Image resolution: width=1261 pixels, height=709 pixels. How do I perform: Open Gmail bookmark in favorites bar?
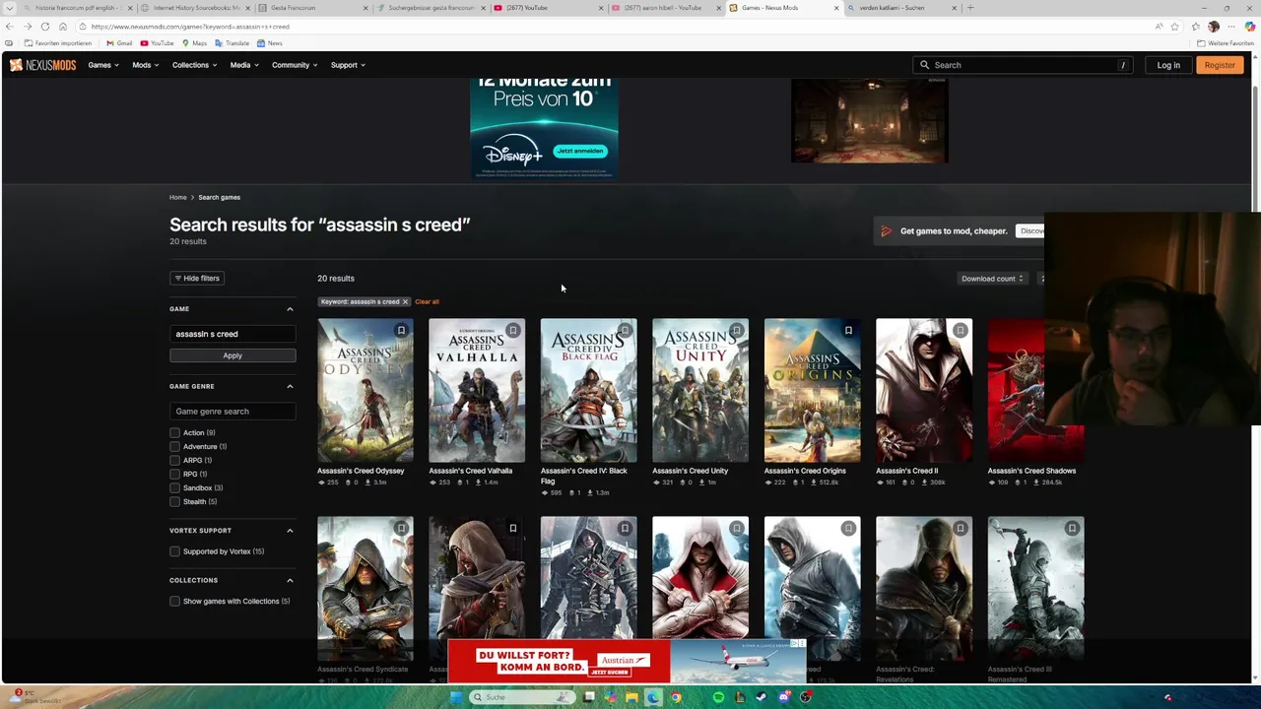coord(119,43)
